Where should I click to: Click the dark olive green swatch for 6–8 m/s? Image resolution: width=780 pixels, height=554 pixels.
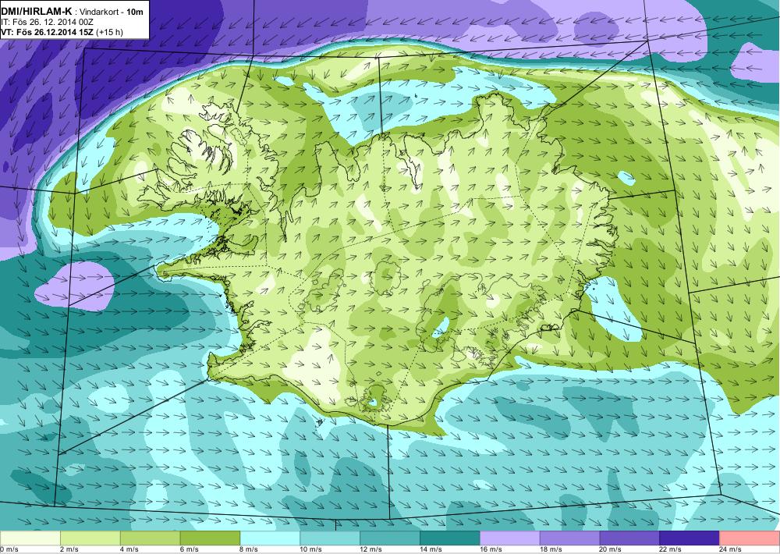click(210, 538)
